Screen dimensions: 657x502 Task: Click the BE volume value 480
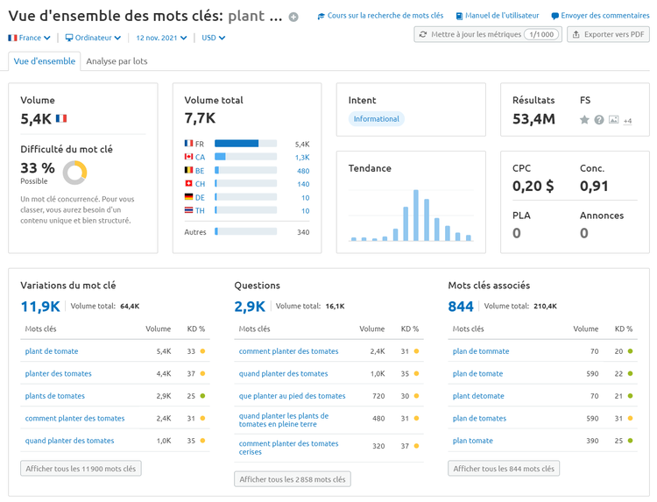[x=303, y=171]
